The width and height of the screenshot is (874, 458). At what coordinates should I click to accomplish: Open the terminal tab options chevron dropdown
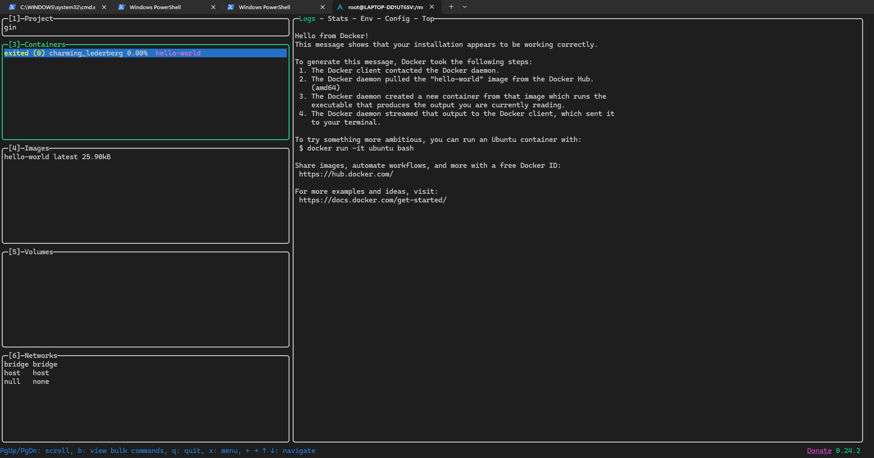click(x=464, y=7)
